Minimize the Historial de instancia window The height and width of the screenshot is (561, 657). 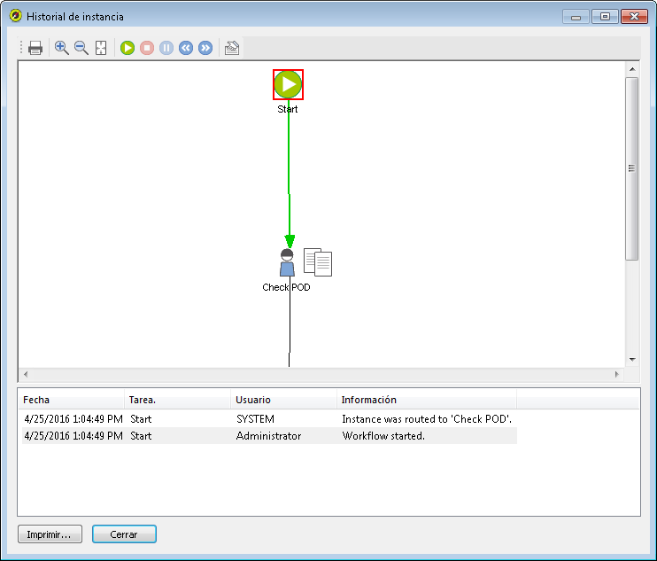click(576, 17)
